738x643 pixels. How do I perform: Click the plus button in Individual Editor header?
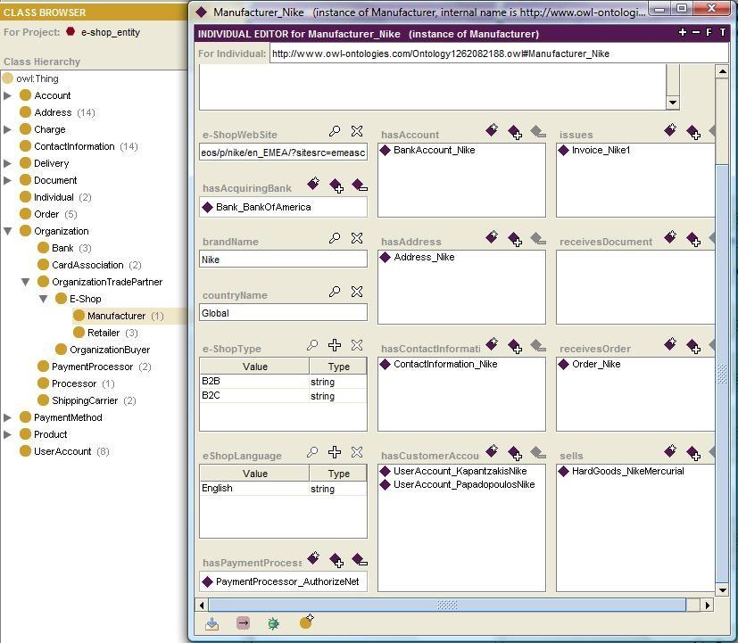[683, 32]
